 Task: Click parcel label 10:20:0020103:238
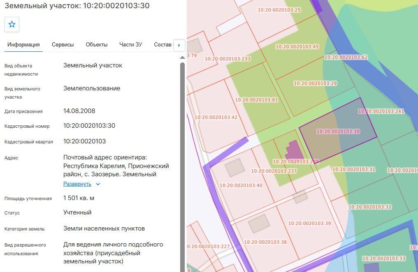click(296, 161)
